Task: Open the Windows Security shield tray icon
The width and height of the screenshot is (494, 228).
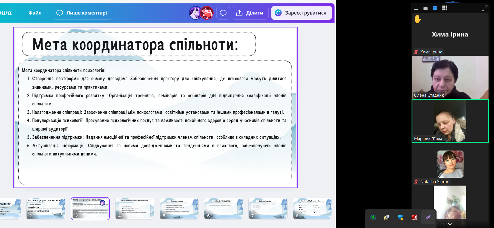Action: click(401, 217)
